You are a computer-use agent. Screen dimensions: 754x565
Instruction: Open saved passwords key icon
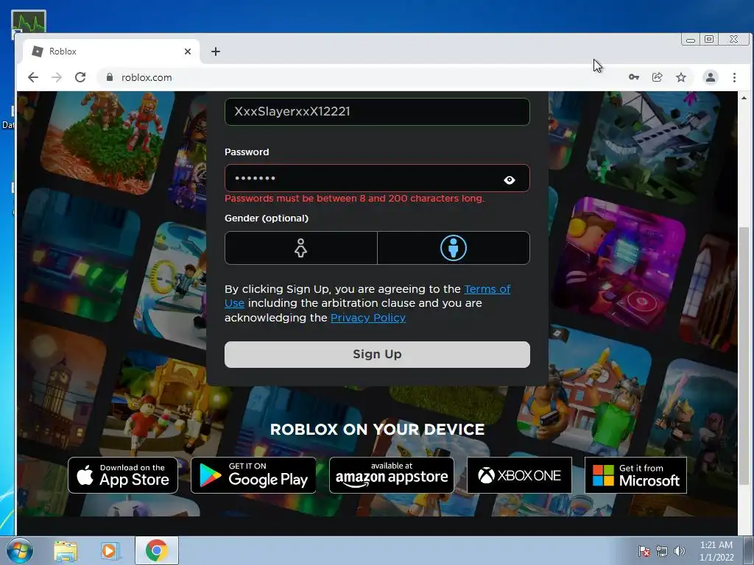click(x=634, y=77)
